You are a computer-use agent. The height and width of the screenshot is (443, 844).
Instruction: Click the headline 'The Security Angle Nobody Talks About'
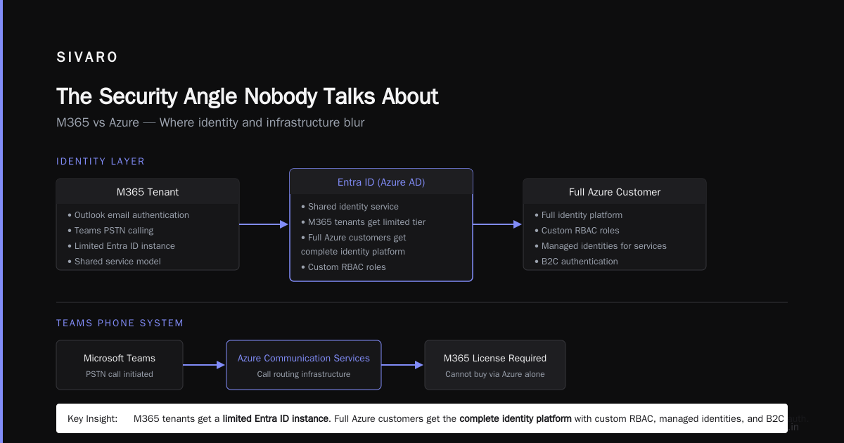click(248, 96)
